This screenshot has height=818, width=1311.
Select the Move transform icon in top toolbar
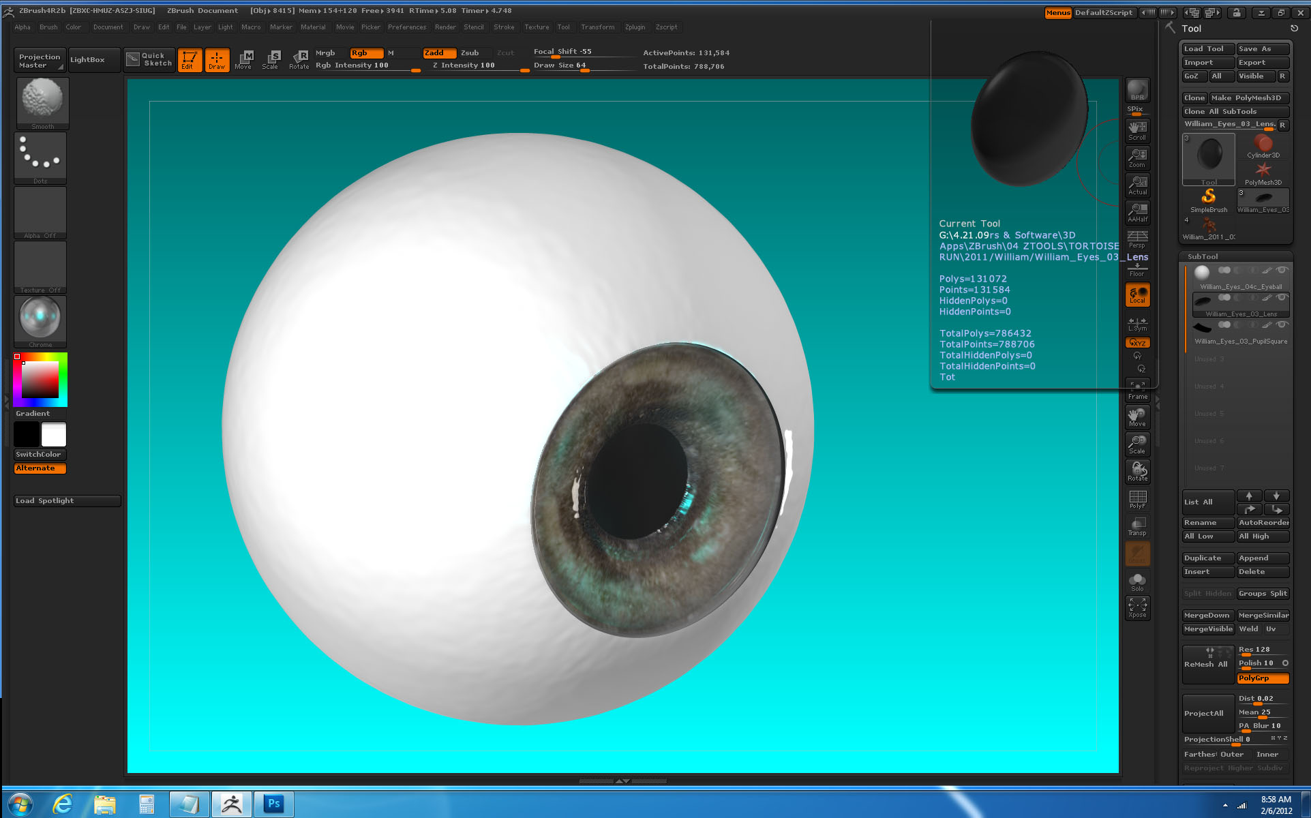[243, 59]
